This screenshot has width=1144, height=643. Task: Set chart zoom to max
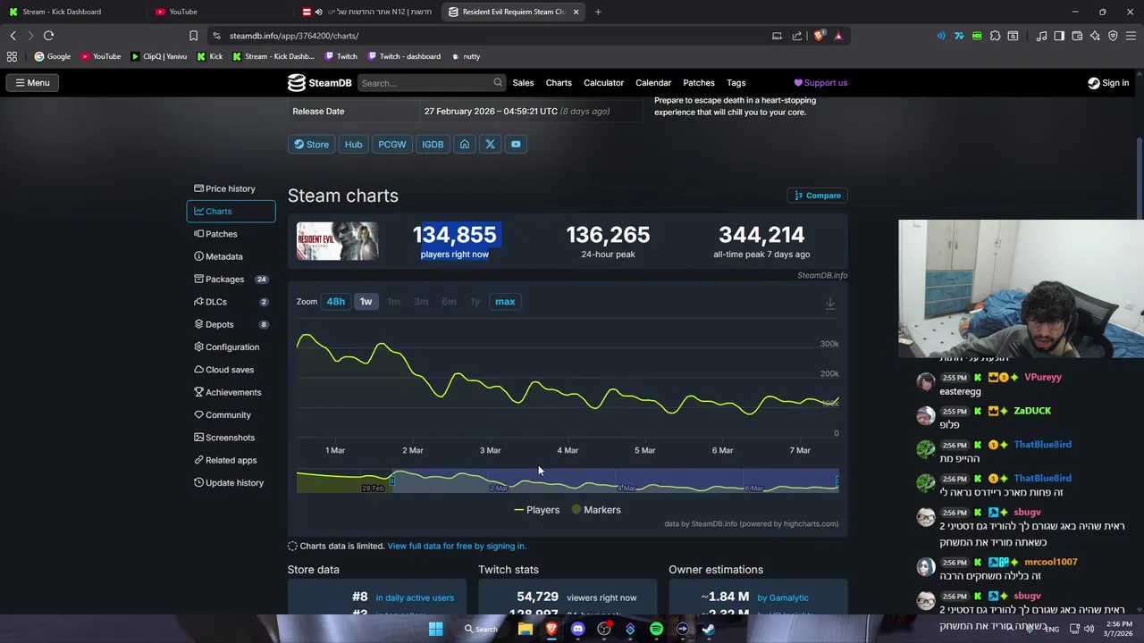coord(505,302)
